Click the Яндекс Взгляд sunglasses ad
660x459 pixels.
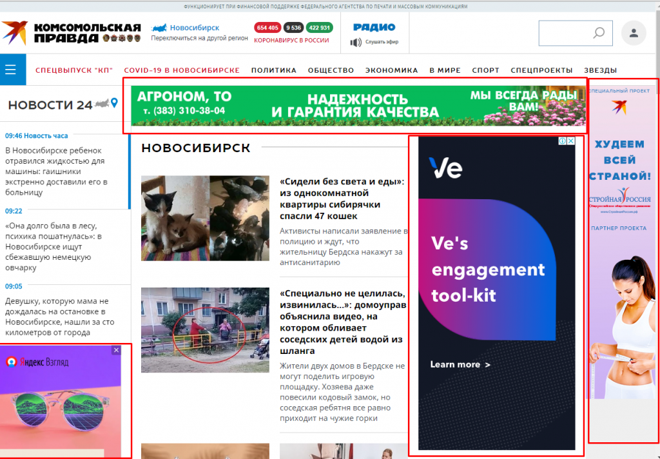(60, 402)
